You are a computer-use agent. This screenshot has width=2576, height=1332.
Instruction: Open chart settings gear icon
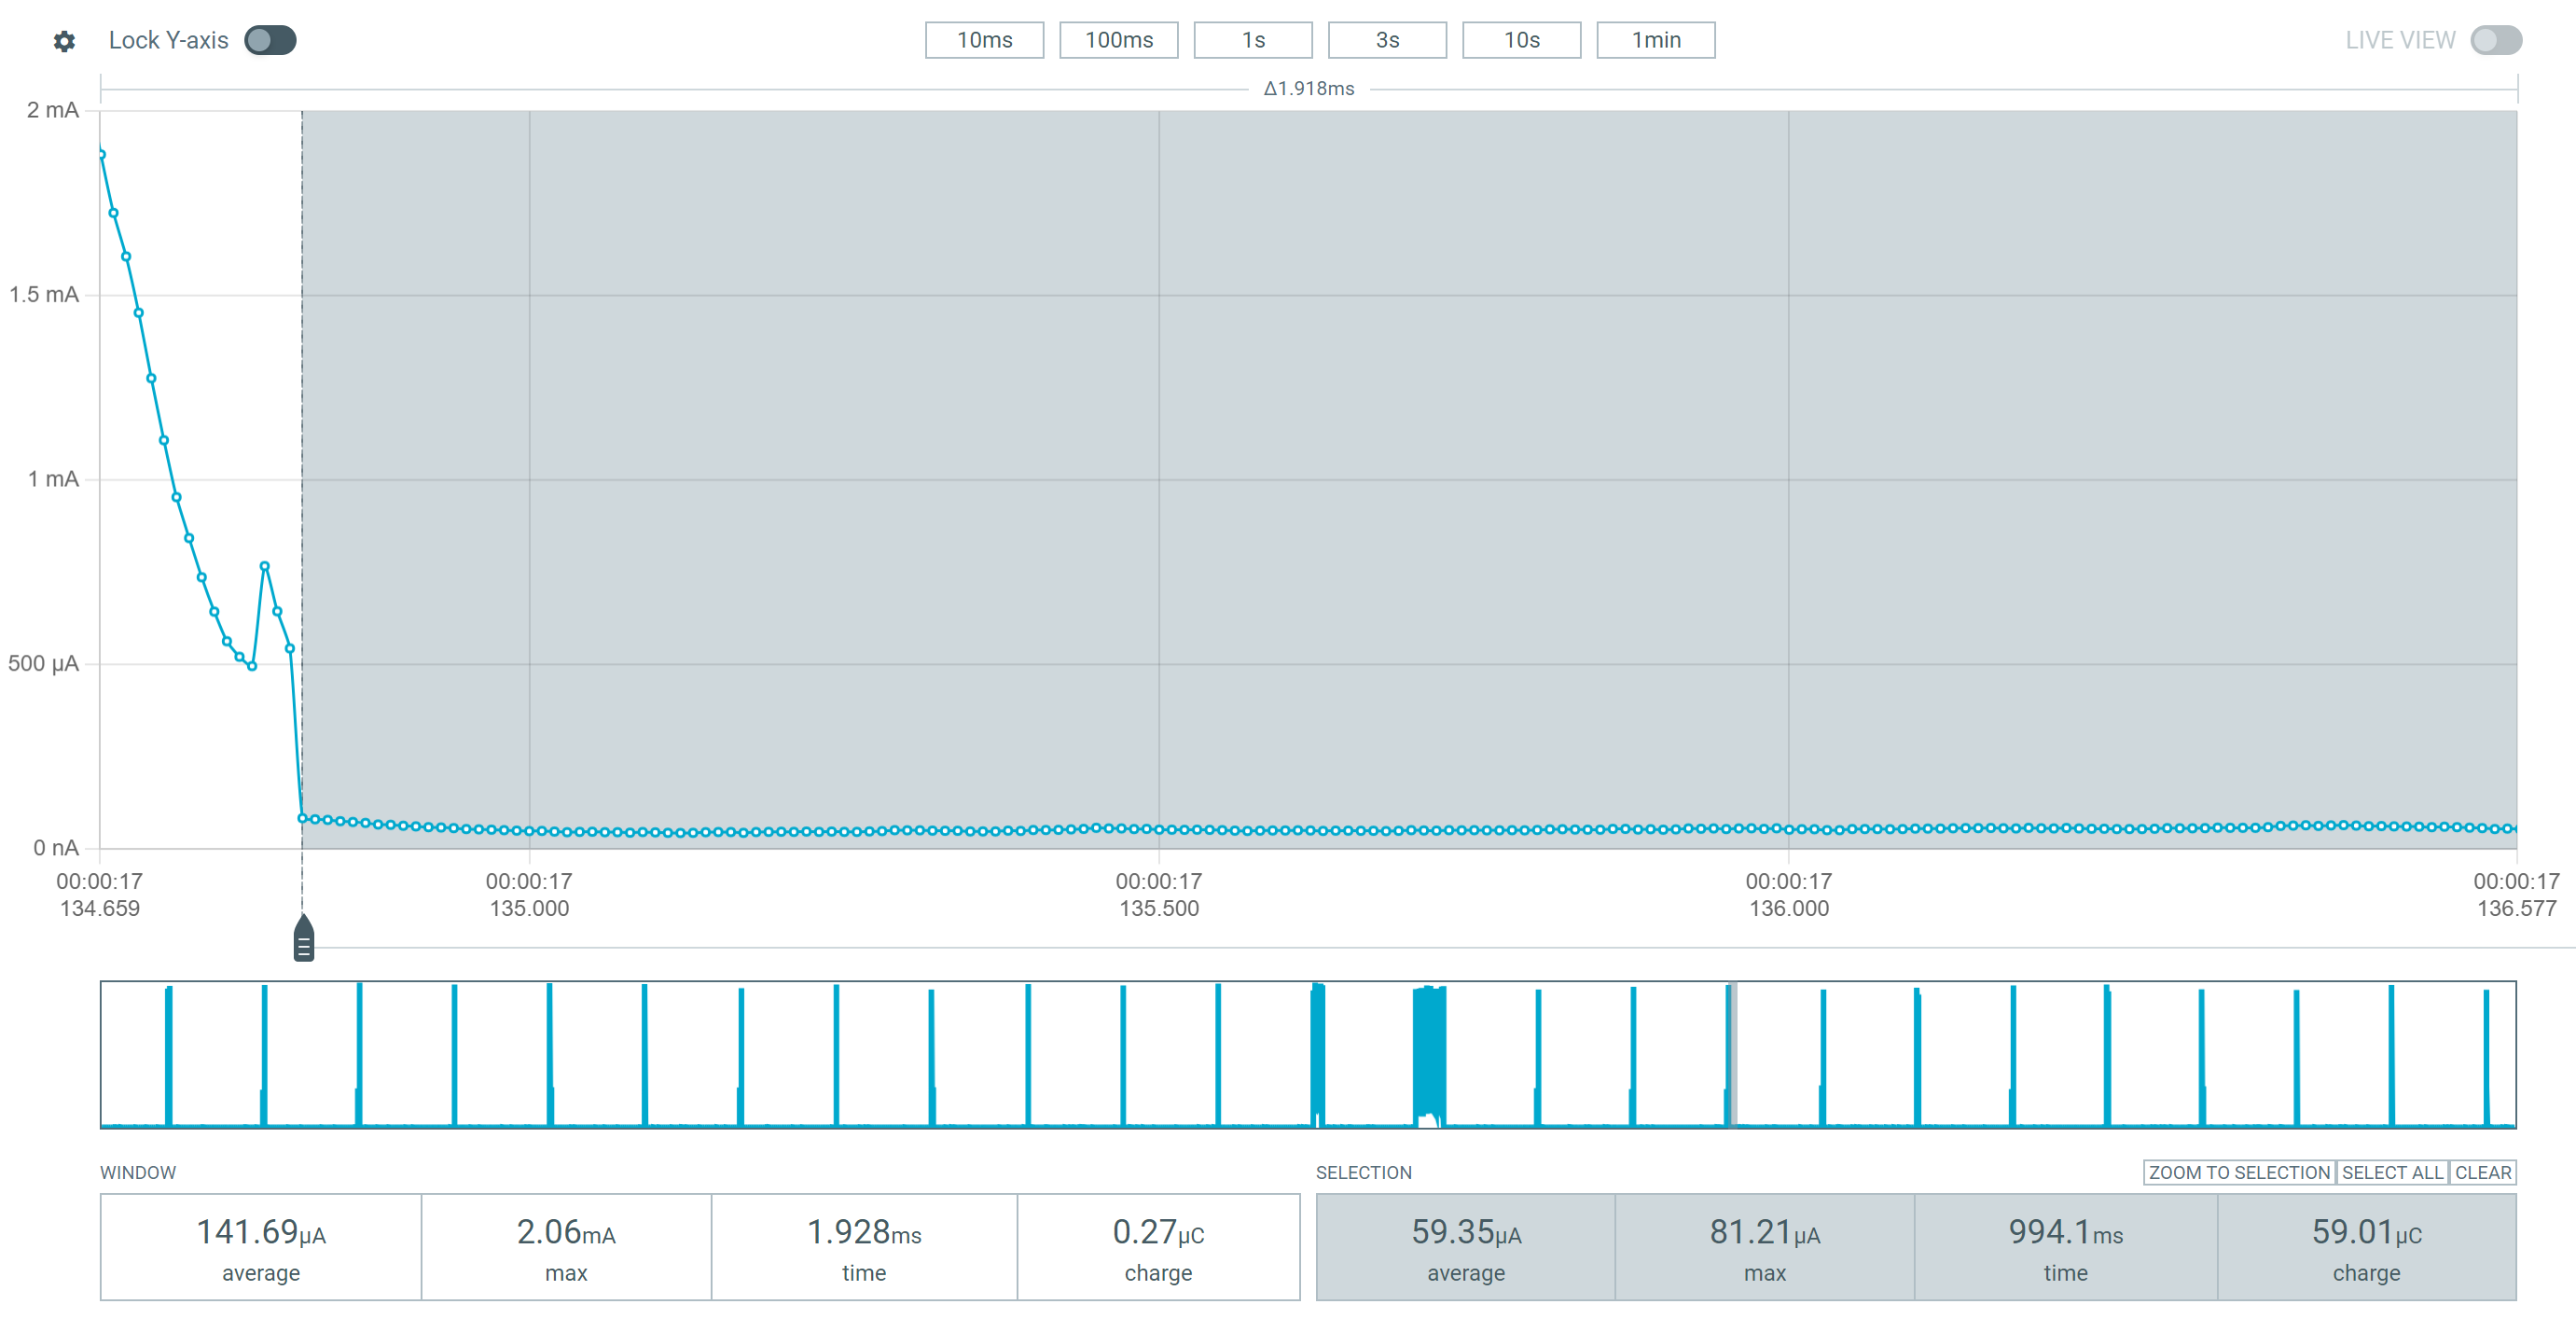[x=64, y=41]
